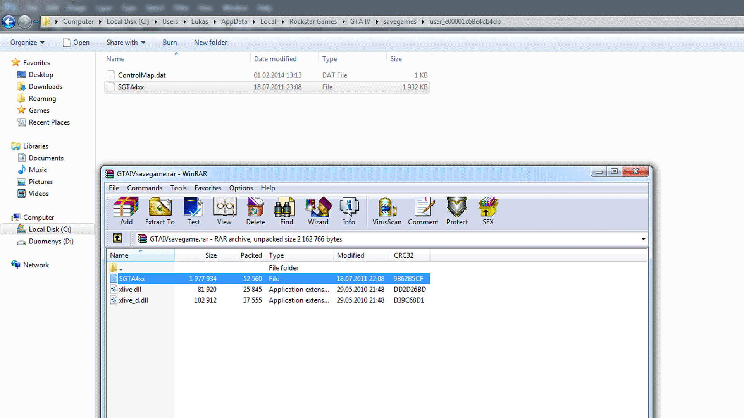Expand the breadcrumb arrow after savegames

[x=423, y=22]
